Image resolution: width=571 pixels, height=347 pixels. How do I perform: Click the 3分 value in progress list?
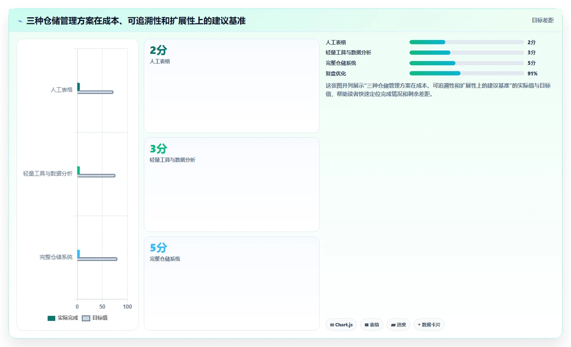pos(531,53)
